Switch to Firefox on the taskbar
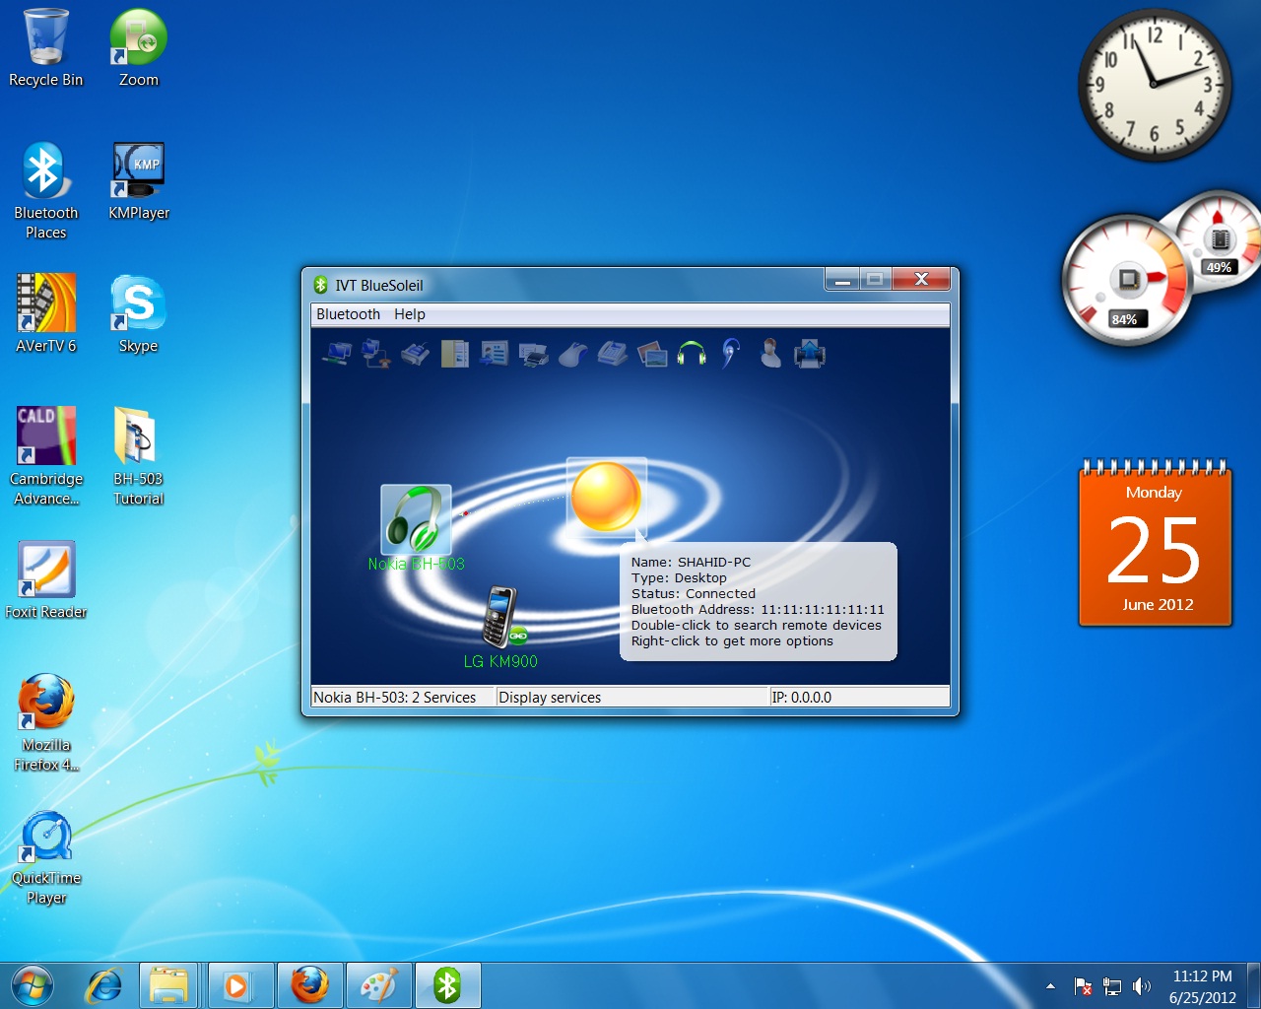 click(x=309, y=985)
